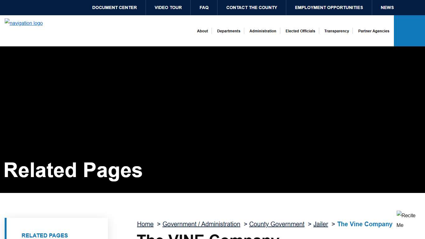Navigate to County Government breadcrumb
425x239 pixels.
(277, 224)
